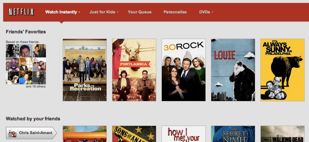Click the first friend avatar in grid
The height and width of the screenshot is (142, 309).
pos(12,51)
